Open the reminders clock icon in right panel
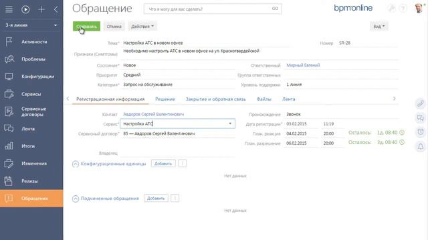This screenshot has height=240, width=428. click(x=421, y=132)
